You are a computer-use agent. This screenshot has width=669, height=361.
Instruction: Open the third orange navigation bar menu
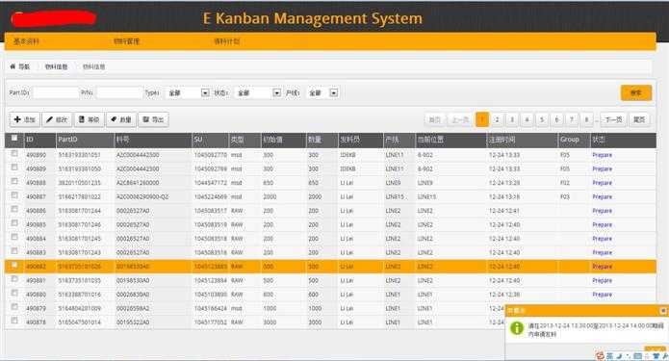pyautogui.click(x=226, y=41)
